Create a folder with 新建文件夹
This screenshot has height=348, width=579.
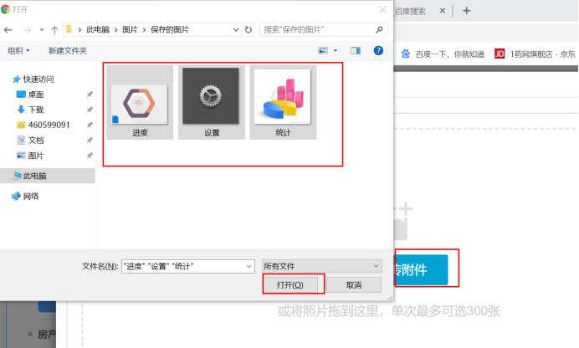click(68, 50)
